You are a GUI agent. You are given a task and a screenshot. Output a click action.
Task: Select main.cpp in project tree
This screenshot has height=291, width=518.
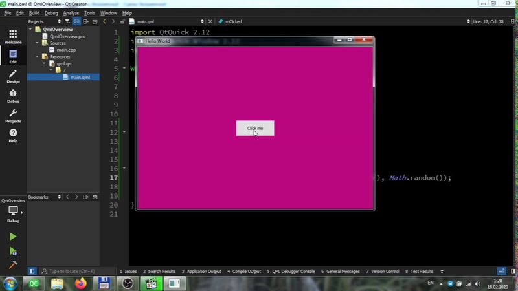pos(66,50)
